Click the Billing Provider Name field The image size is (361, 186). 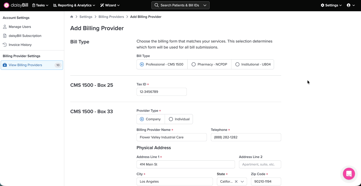[171, 137]
